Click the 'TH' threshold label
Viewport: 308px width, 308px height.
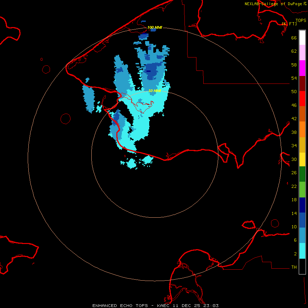tap(294, 267)
